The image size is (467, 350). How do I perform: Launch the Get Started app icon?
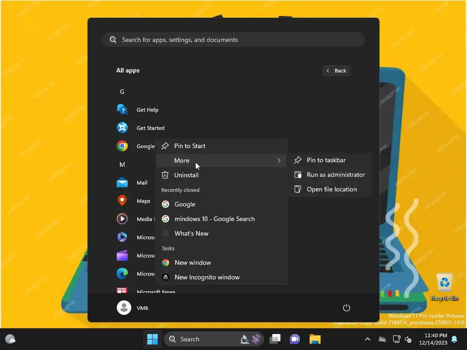click(x=122, y=128)
